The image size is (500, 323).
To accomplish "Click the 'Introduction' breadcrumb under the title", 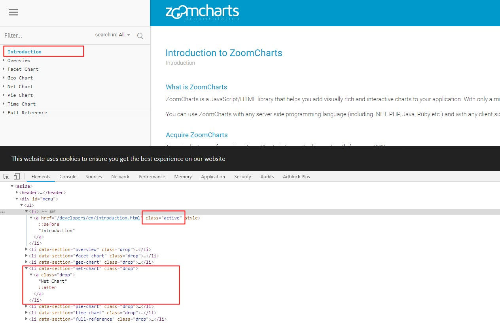I will click(x=180, y=63).
